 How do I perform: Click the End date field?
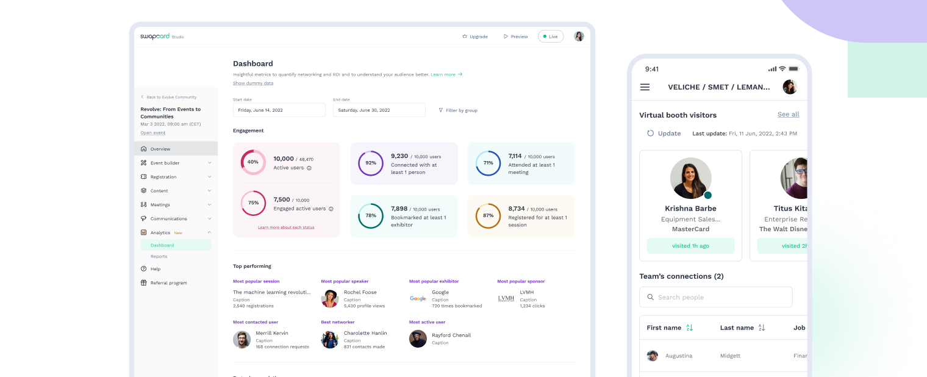[x=379, y=110]
